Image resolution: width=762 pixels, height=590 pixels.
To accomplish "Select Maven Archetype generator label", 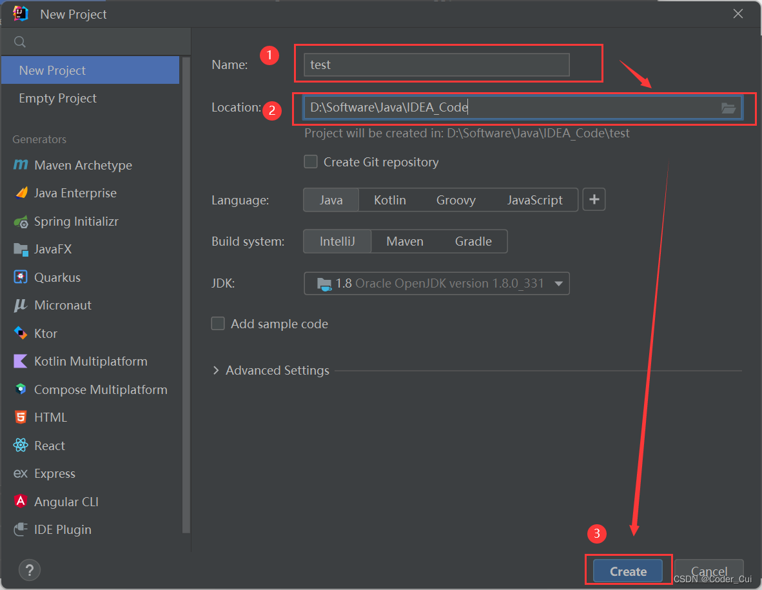I will (x=83, y=165).
